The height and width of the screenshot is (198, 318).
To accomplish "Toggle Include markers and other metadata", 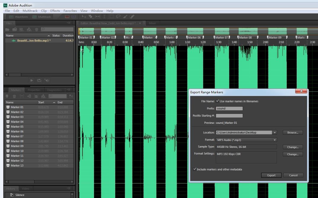I will pyautogui.click(x=195, y=170).
